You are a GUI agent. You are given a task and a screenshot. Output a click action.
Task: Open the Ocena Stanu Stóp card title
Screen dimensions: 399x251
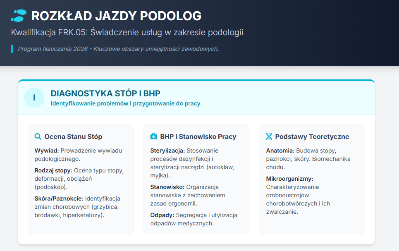(x=73, y=136)
